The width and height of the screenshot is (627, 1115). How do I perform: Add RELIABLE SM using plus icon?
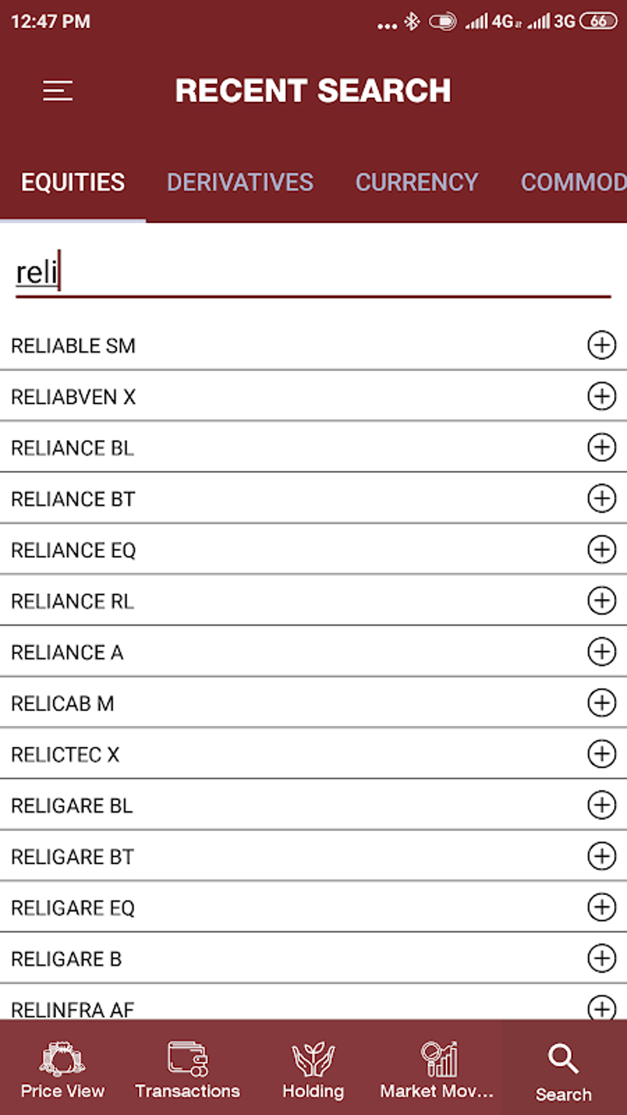coord(601,345)
